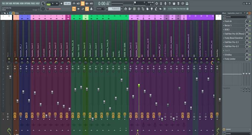252x135 pixels.
Task: Click the tempo display showing 146
Action: coord(67,3)
